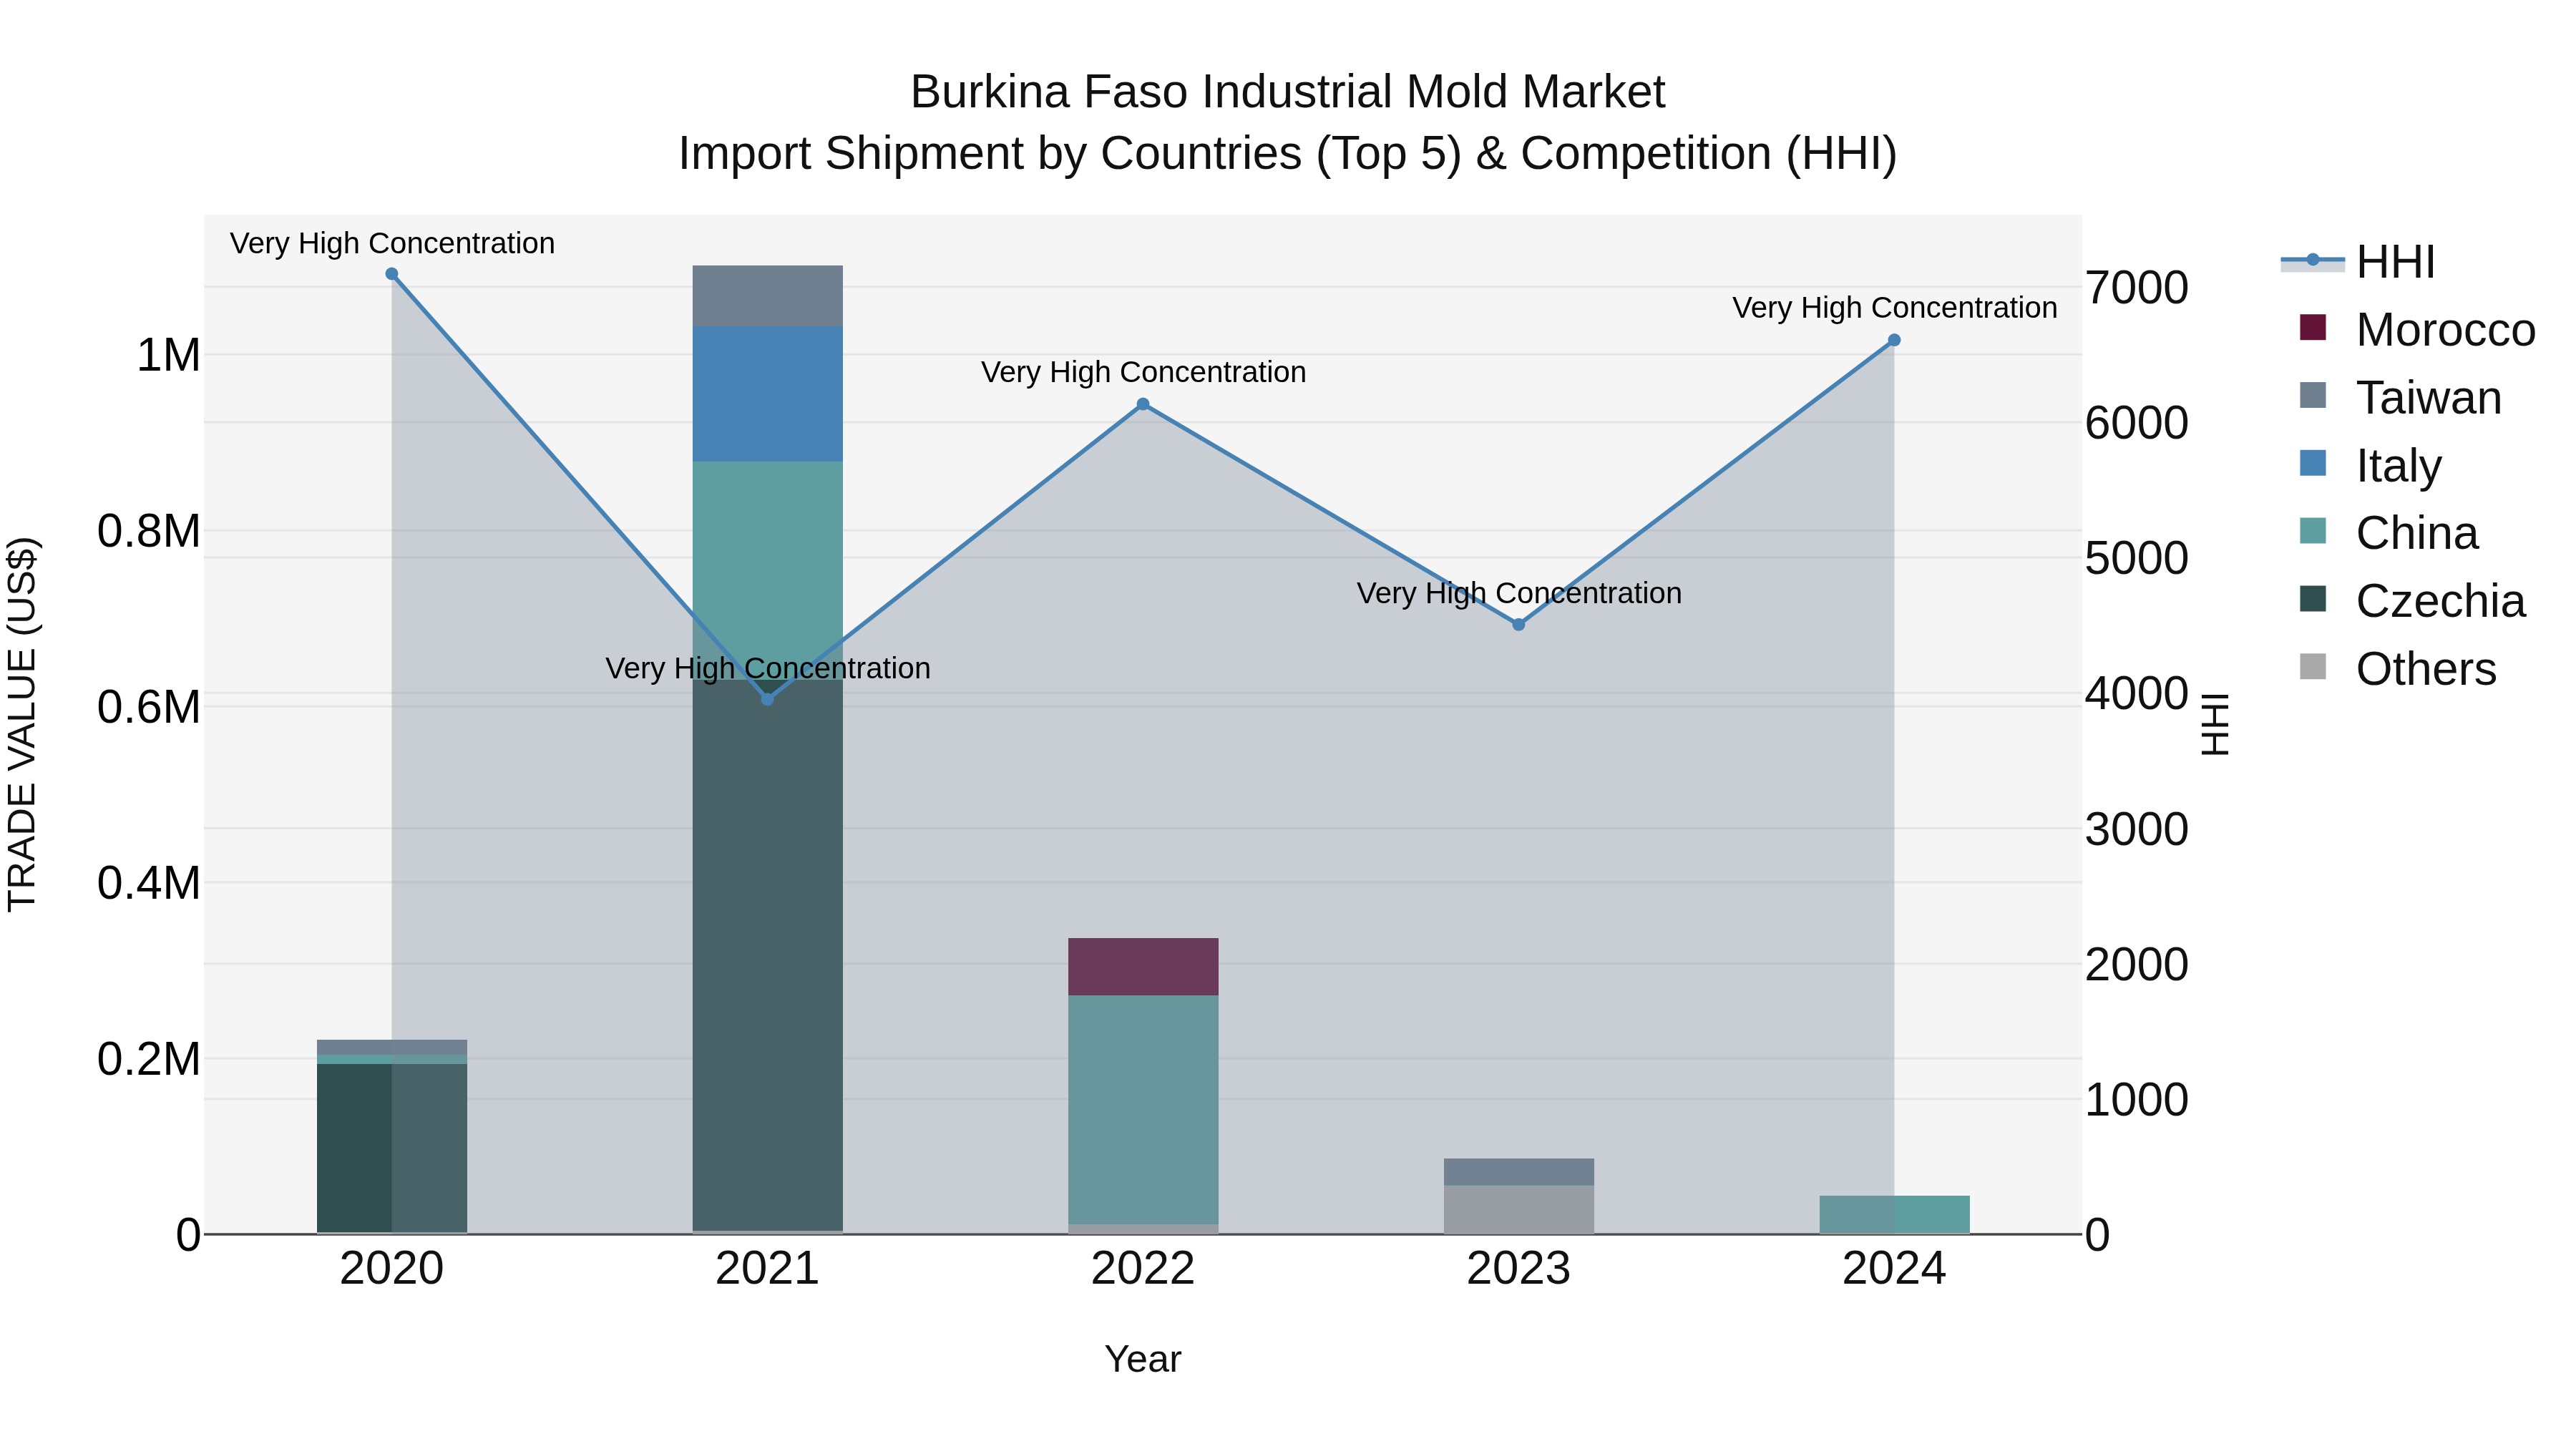The height and width of the screenshot is (1449, 2576).
Task: Click the 4000 right axis tick label
Action: 2137,693
